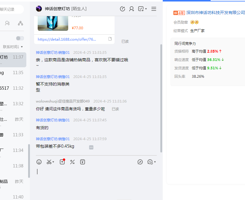
Task: Click the scissors screenshot tool icon
Action: pos(49,162)
